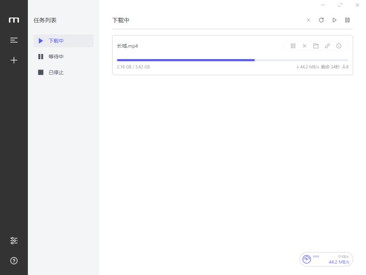Image resolution: width=366 pixels, height=275 pixels.
Task: Select the 下载中 category
Action: pos(57,41)
